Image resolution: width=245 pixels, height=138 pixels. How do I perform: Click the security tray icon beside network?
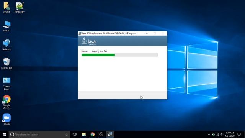pyautogui.click(x=213, y=135)
